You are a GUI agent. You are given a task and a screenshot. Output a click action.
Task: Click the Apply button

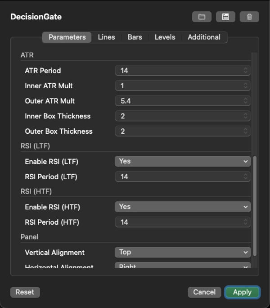tap(242, 292)
